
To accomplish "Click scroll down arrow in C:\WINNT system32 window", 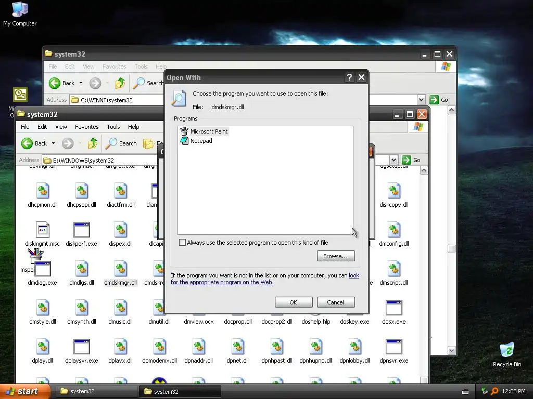I will (x=451, y=351).
